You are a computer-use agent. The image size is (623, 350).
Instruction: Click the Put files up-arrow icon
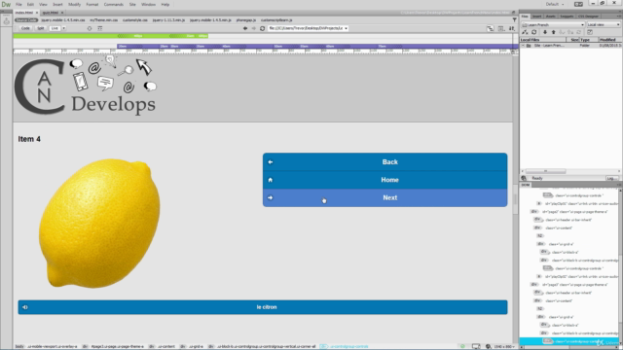[553, 32]
